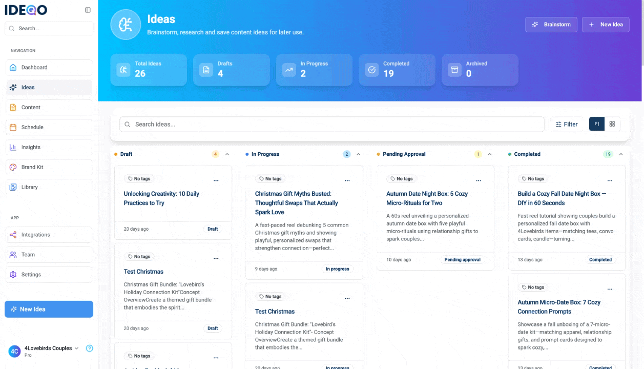Viewport: 644px width, 369px height.
Task: Open the options menu on the Test Christmas card
Action: point(216,258)
